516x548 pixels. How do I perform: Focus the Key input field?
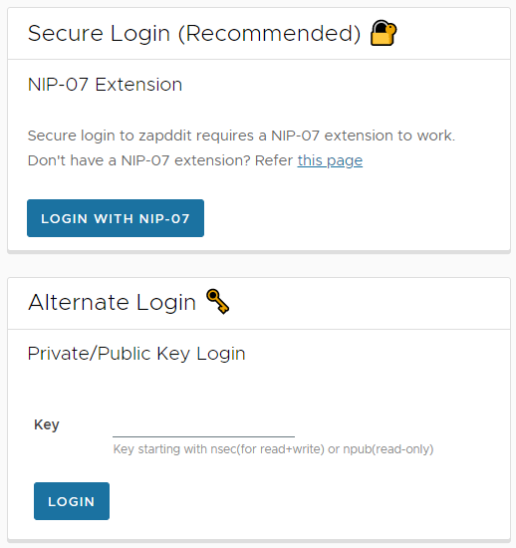point(203,425)
